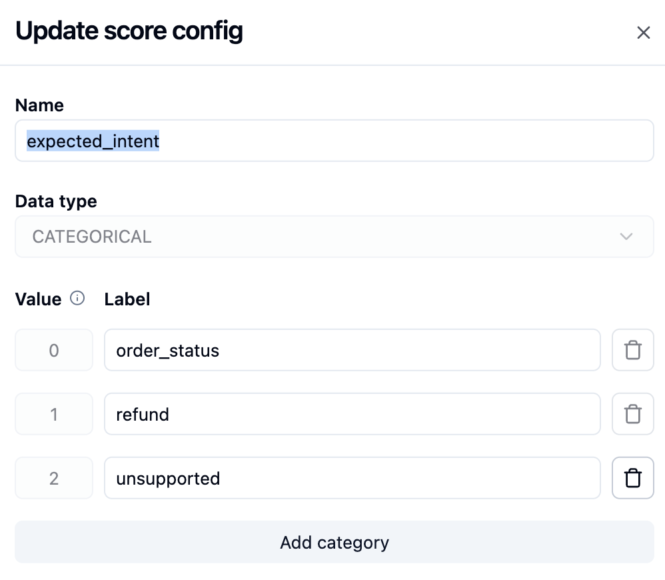This screenshot has width=665, height=580.
Task: Edit the order_status label field
Action: coord(352,350)
